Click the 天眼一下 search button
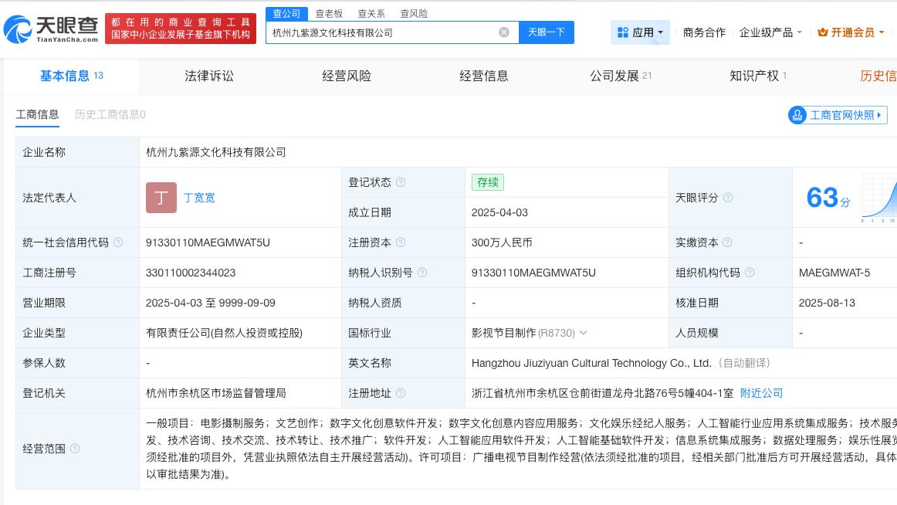 pos(547,32)
